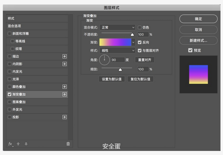Click the gradient preview thumbnail
223x155 pixels.
pyautogui.click(x=198, y=75)
